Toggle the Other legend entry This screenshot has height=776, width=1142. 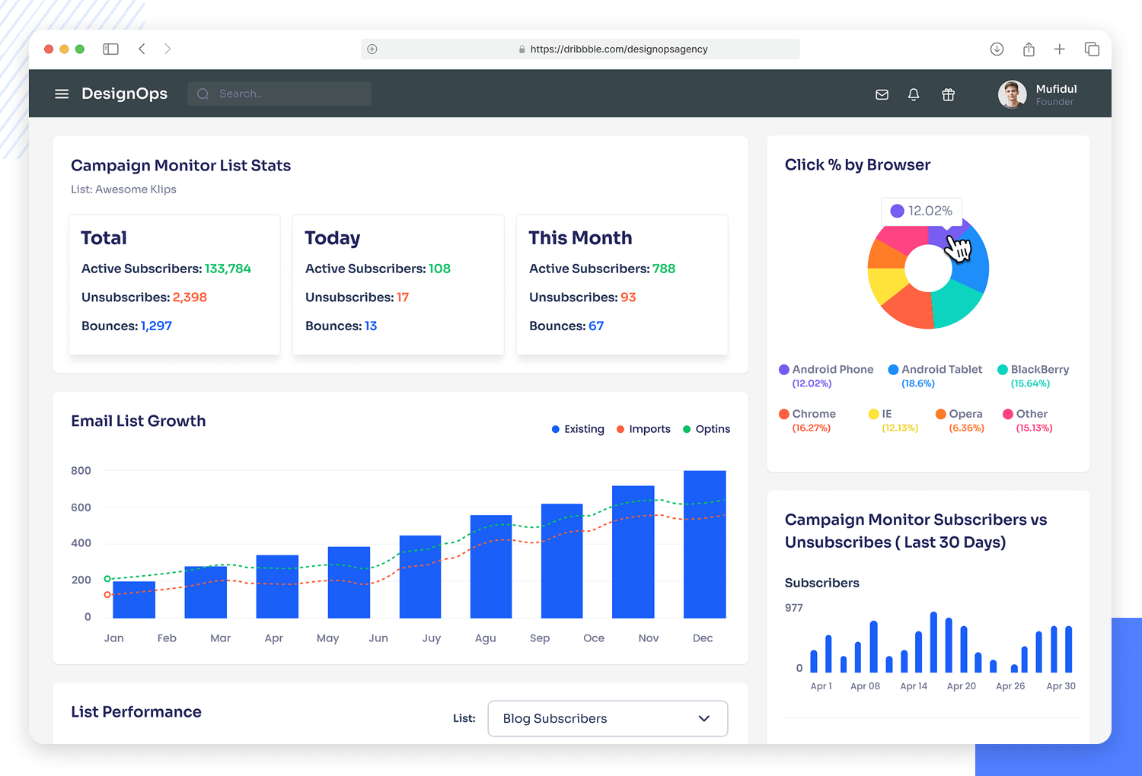[1027, 421]
